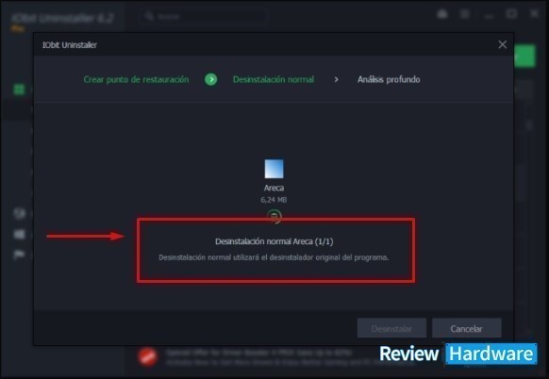The height and width of the screenshot is (379, 549).
Task: Click the Windows logo icon in left sidebar
Action: coord(19,234)
